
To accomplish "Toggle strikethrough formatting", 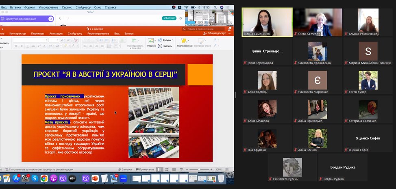I will [33, 46].
